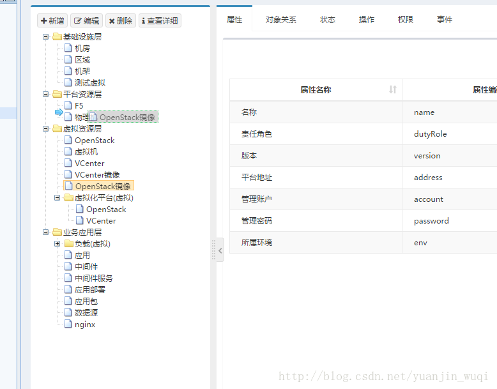This screenshot has height=389, width=497.
Task: Switch to the 操作 tab
Action: 367,20
